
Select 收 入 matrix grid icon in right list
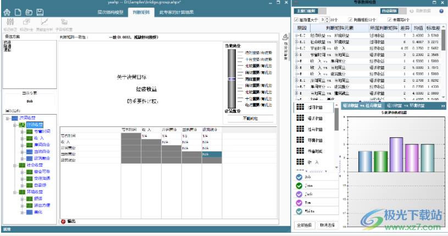[x=300, y=162]
